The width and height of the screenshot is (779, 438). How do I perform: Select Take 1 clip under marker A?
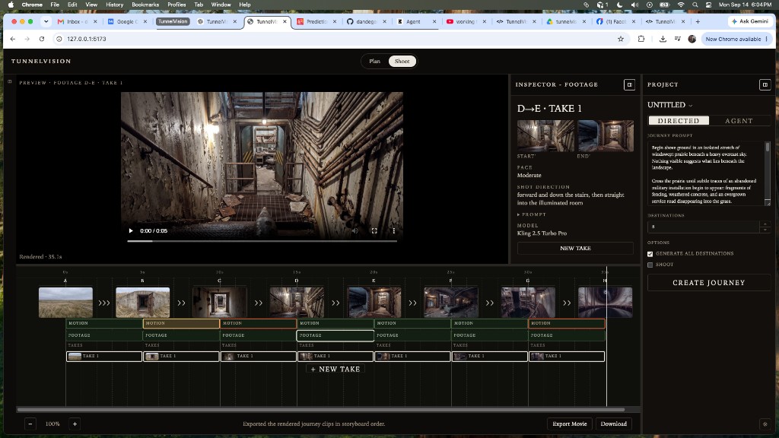point(103,356)
